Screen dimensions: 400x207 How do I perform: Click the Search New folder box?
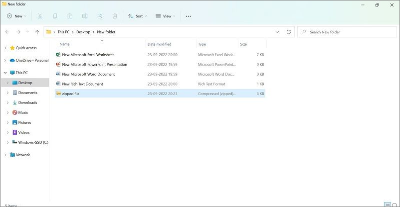tap(347, 32)
